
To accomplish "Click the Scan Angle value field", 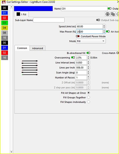I will click(x=81, y=73).
